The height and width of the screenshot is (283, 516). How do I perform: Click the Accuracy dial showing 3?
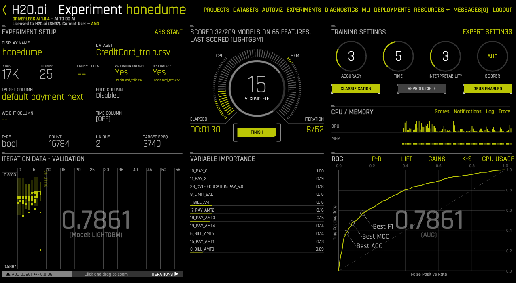tap(351, 56)
